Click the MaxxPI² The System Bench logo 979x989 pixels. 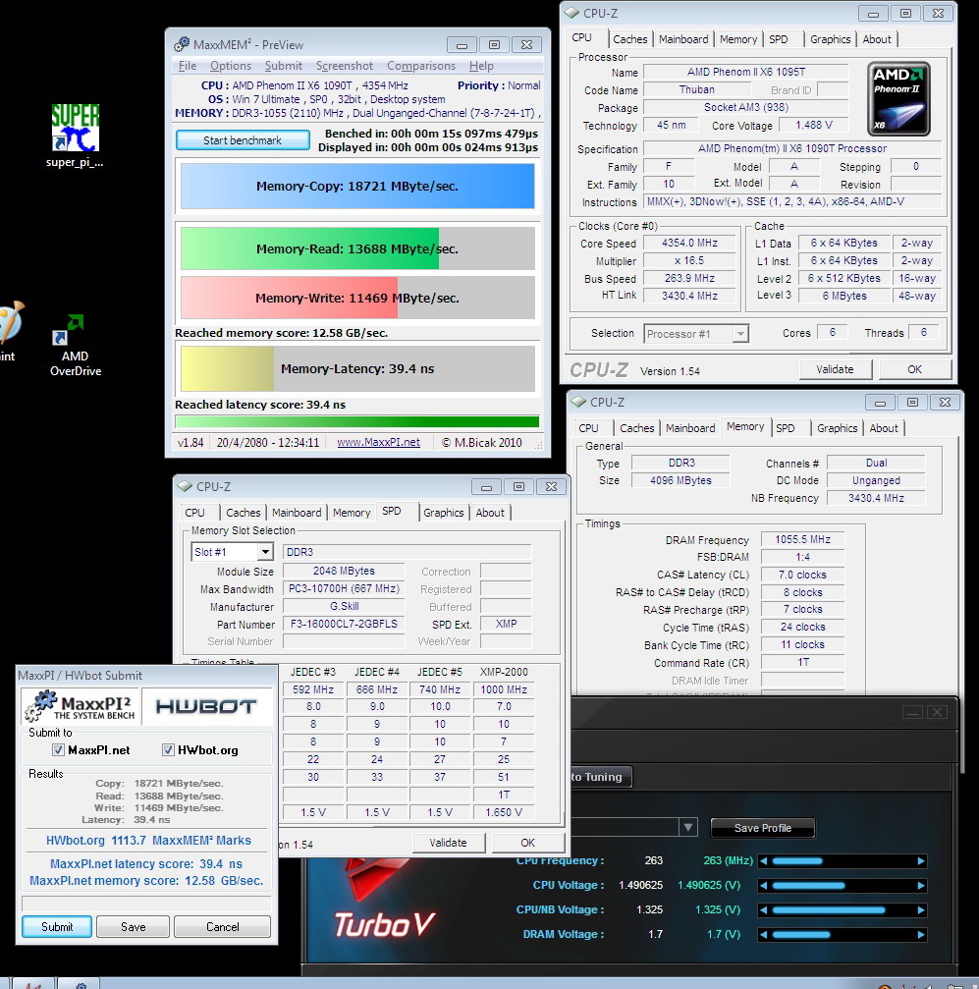click(81, 706)
